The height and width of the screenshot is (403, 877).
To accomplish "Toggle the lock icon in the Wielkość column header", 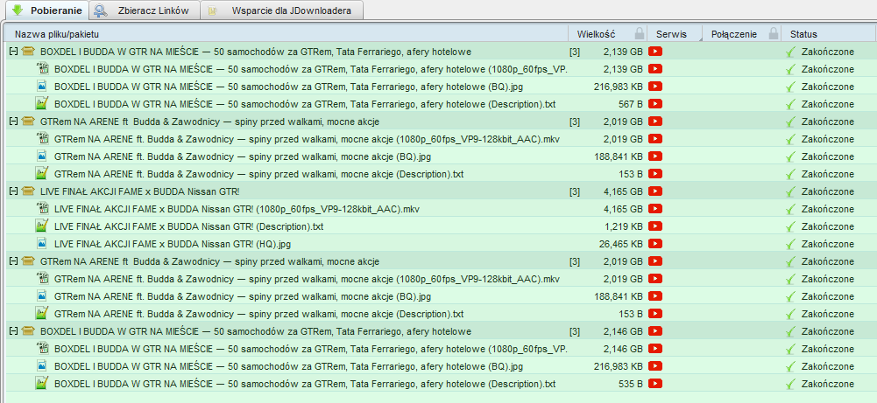I will pos(640,33).
